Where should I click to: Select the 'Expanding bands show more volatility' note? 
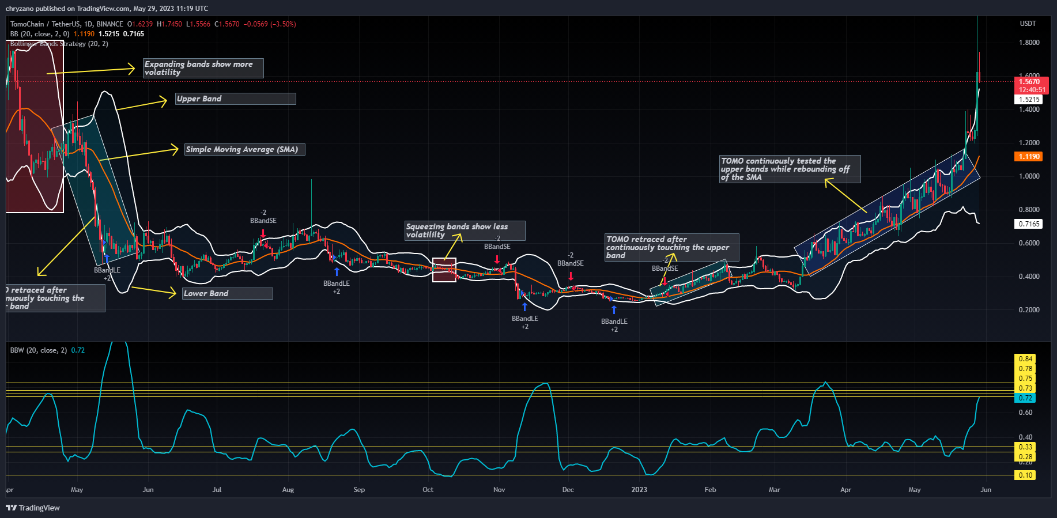tap(203, 68)
